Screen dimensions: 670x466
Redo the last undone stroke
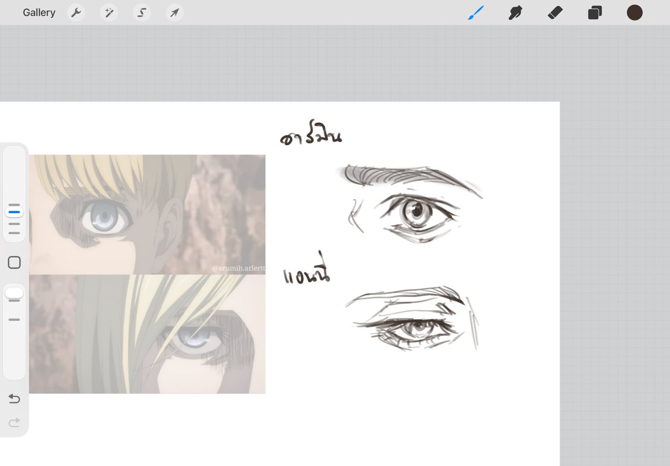15,422
